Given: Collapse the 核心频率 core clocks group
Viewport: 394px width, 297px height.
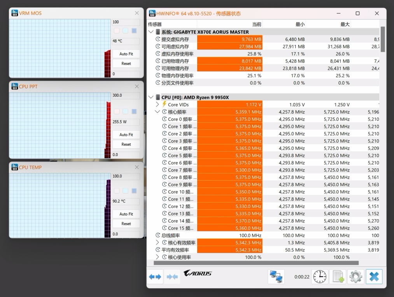Looking at the screenshot, I should pyautogui.click(x=158, y=112).
